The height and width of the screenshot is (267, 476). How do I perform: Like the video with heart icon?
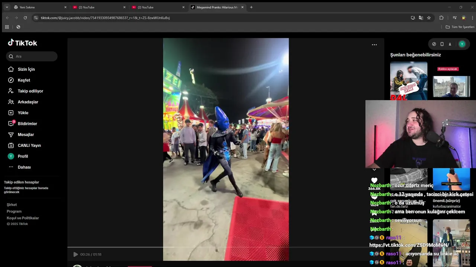[374, 181]
